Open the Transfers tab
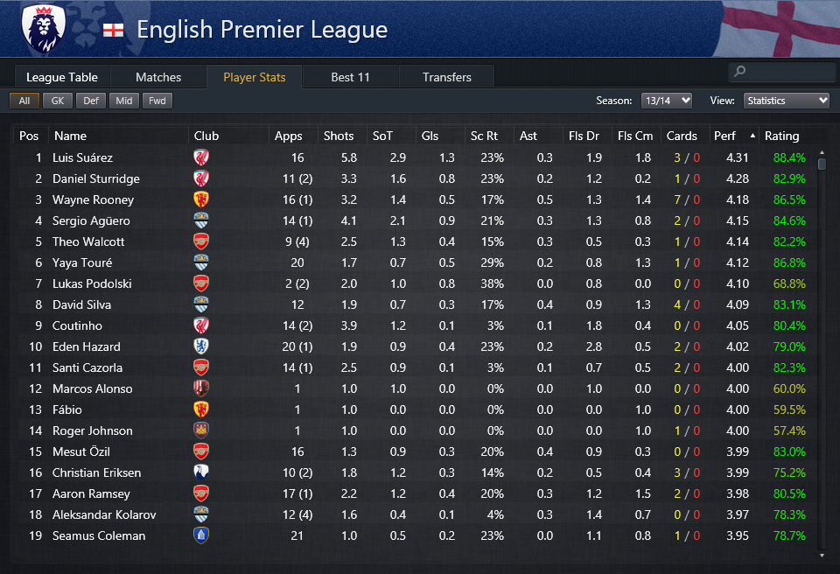 tap(446, 77)
